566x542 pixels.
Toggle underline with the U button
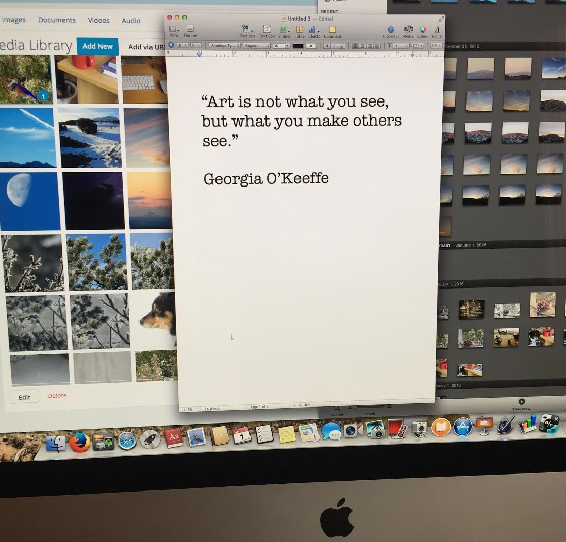pyautogui.click(x=340, y=46)
